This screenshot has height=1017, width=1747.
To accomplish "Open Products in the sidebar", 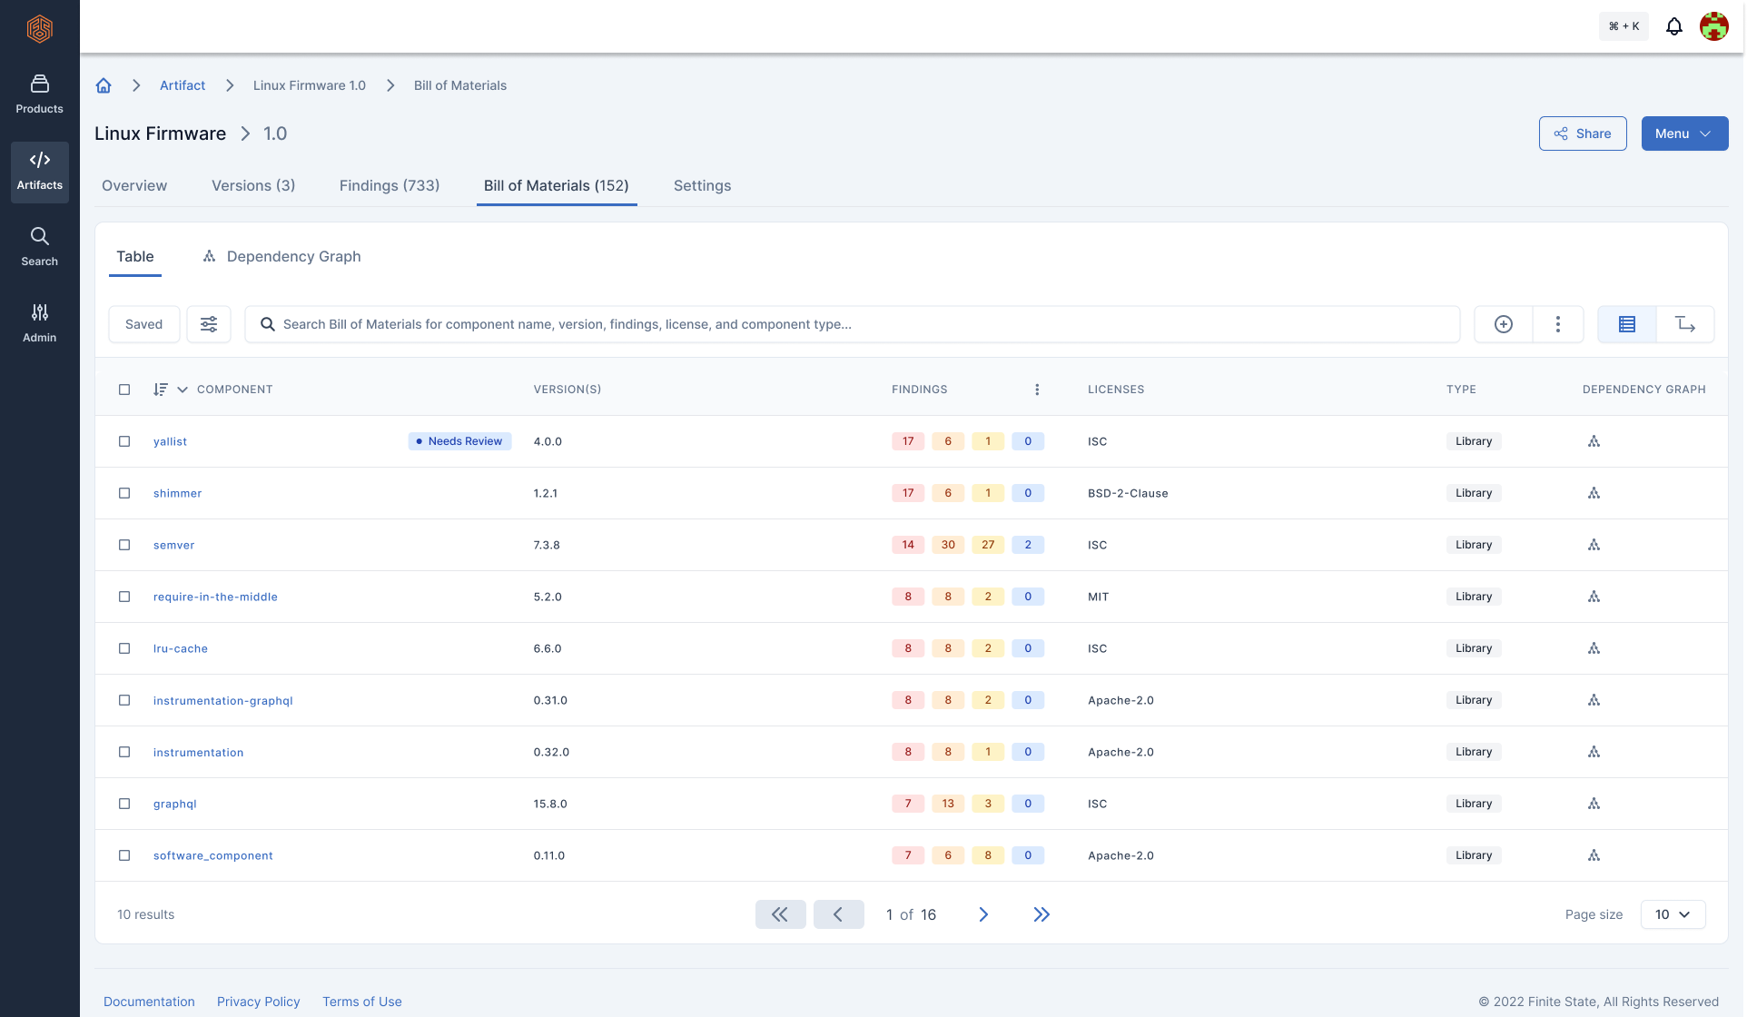I will coord(39,94).
